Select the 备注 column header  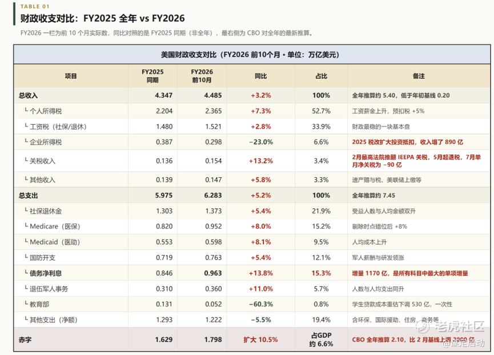(419, 76)
